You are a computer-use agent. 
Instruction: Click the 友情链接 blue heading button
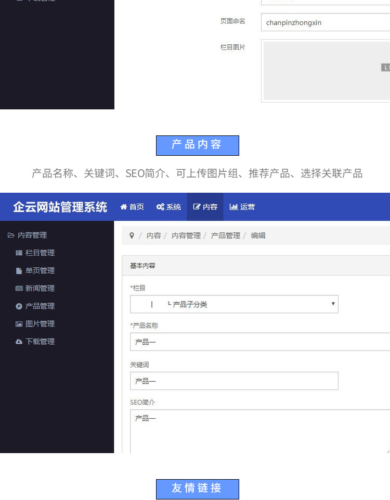197,489
